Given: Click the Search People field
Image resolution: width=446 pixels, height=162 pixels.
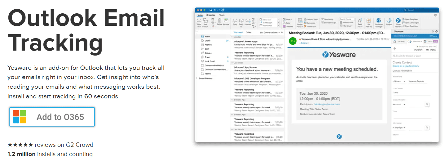Looking at the screenshot, I should pyautogui.click(x=347, y=19).
